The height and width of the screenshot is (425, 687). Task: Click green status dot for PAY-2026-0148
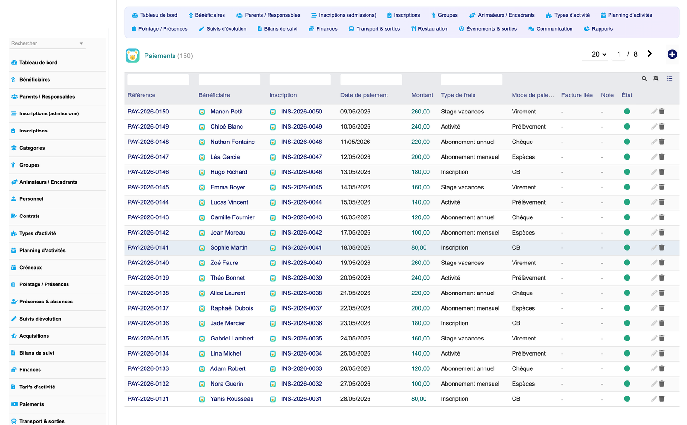627,142
